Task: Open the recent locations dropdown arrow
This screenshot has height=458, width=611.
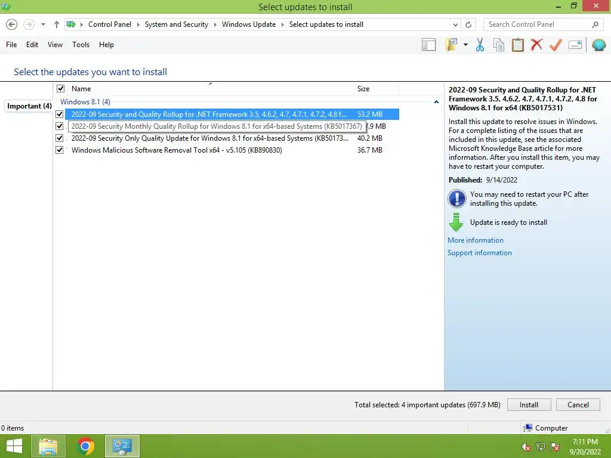Action: click(43, 24)
